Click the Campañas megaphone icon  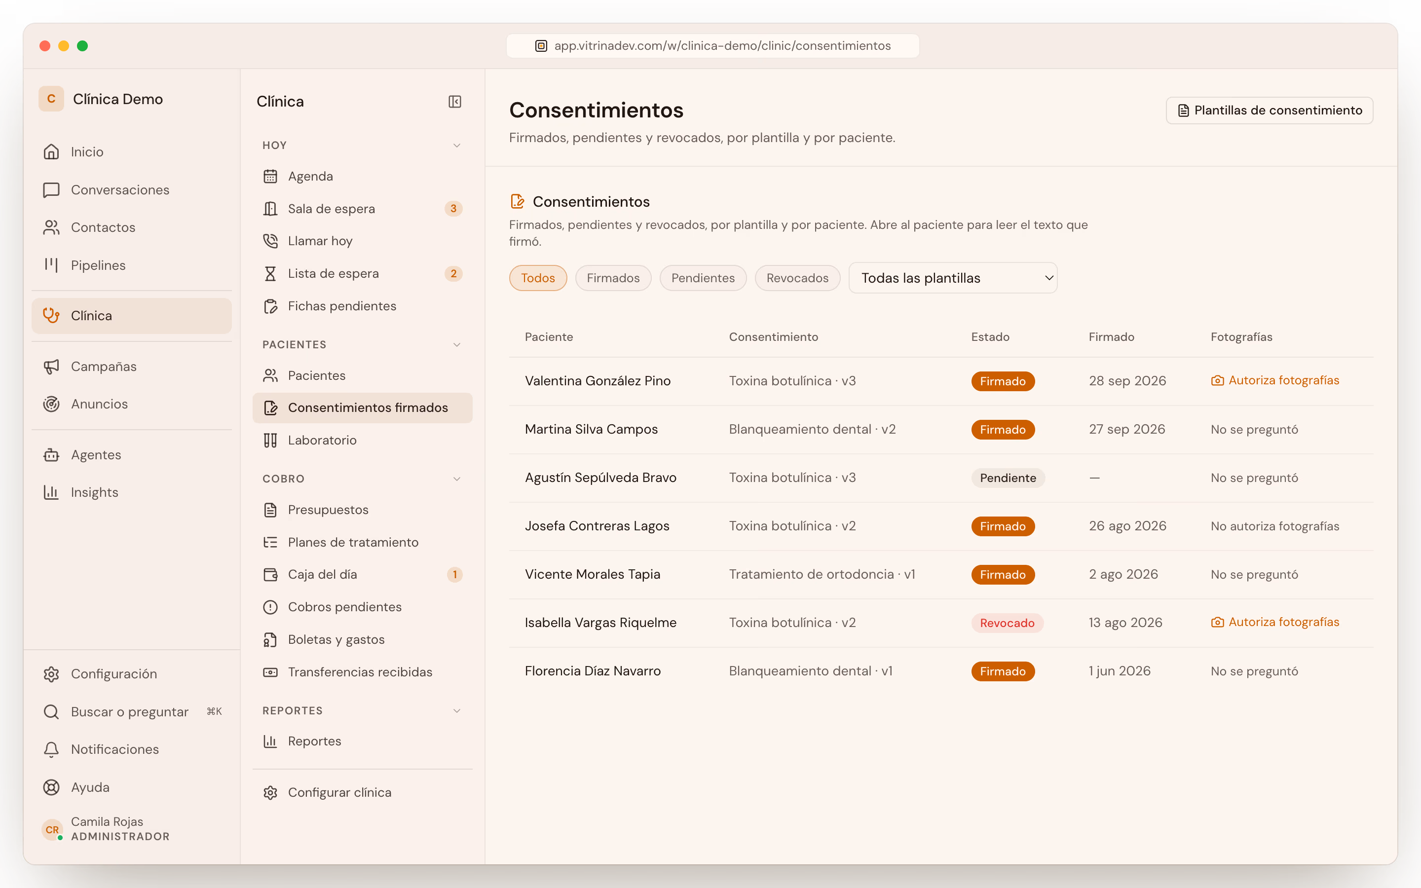coord(51,367)
